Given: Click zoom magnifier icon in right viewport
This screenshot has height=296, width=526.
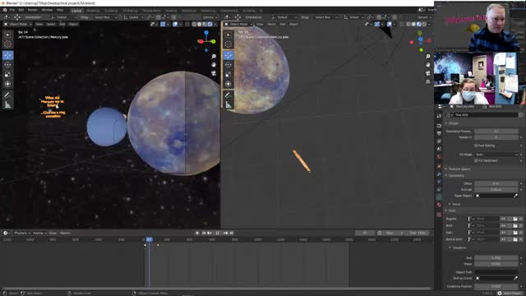Looking at the screenshot, I should (427, 57).
